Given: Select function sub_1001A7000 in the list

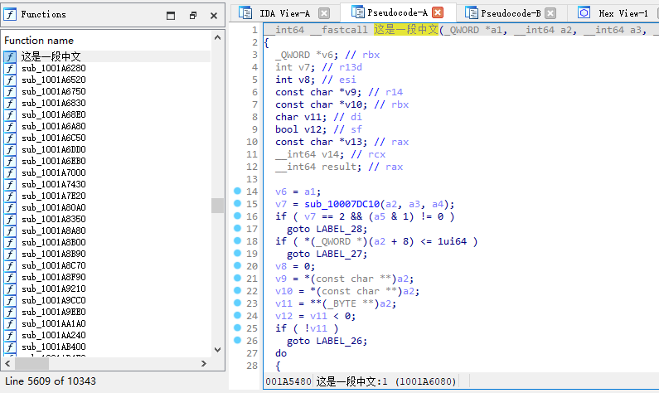Looking at the screenshot, I should tap(53, 172).
